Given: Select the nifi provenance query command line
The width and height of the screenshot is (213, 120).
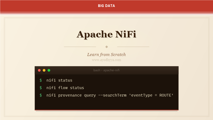Looking at the screenshot, I should (x=110, y=95).
